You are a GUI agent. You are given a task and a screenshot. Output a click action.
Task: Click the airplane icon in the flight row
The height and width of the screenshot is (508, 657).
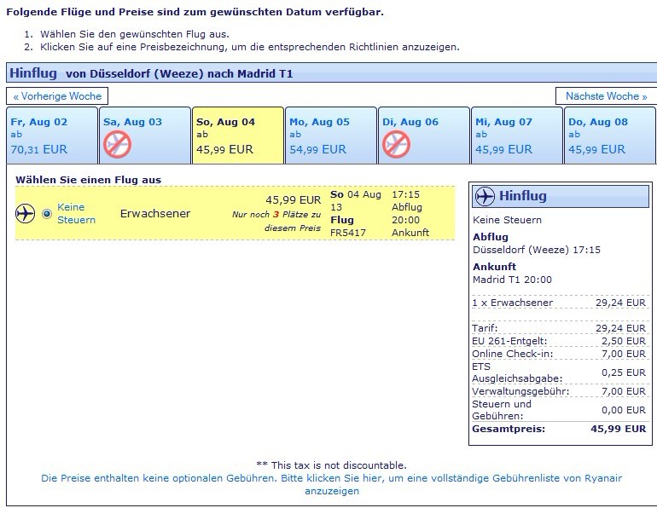(25, 213)
